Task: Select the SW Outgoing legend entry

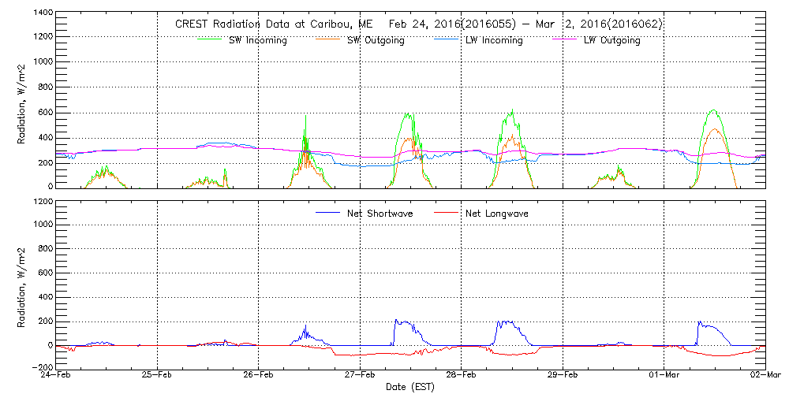Action: 376,41
